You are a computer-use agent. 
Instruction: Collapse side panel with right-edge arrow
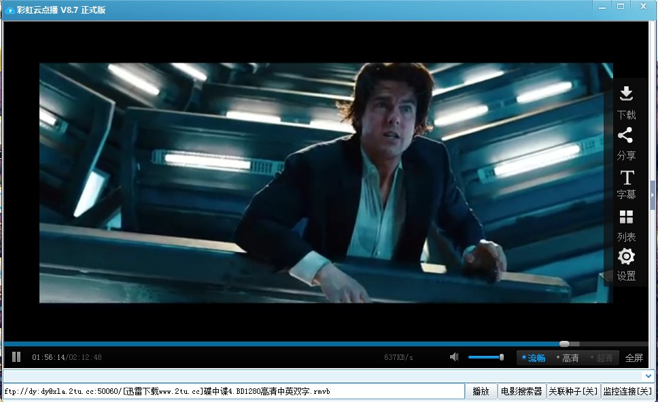click(x=653, y=195)
